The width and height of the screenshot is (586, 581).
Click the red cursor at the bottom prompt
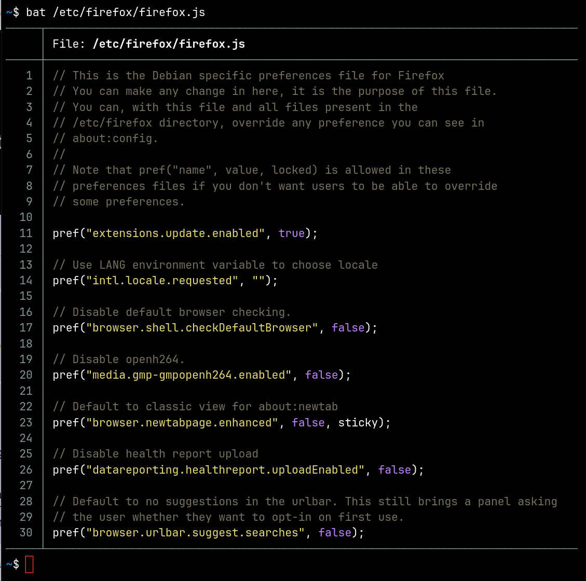click(29, 564)
